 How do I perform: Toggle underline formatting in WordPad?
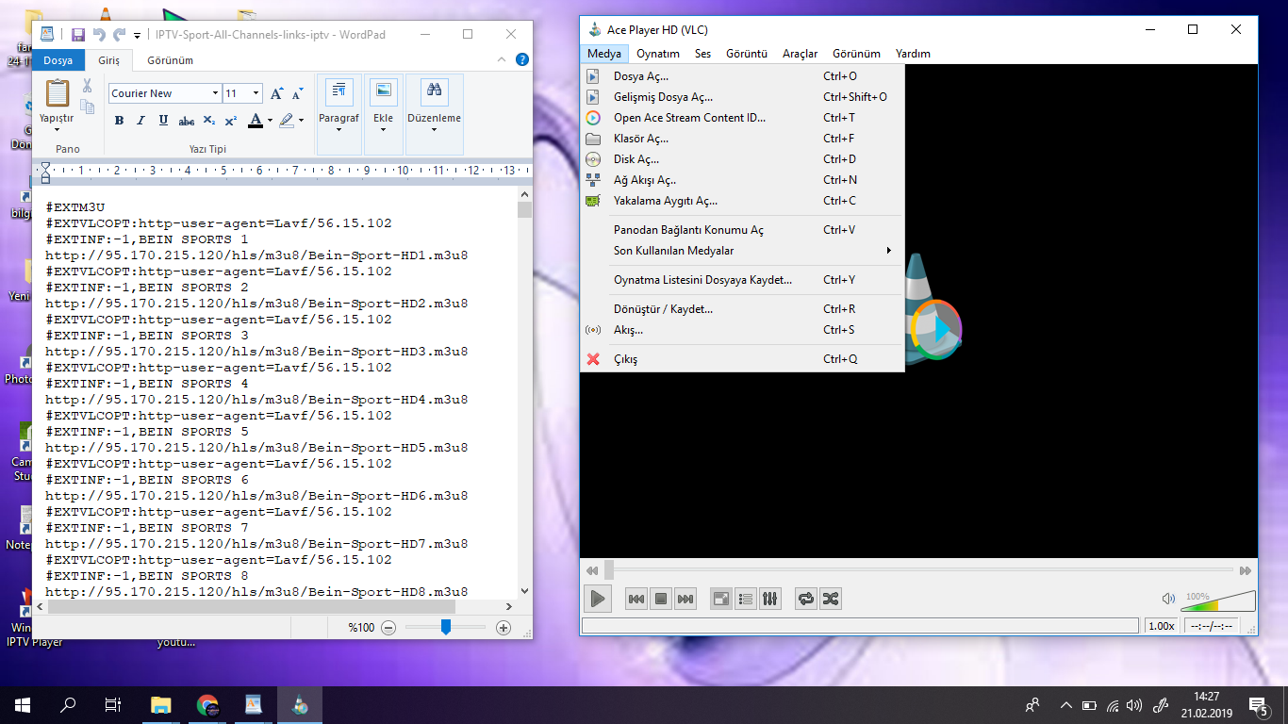163,121
